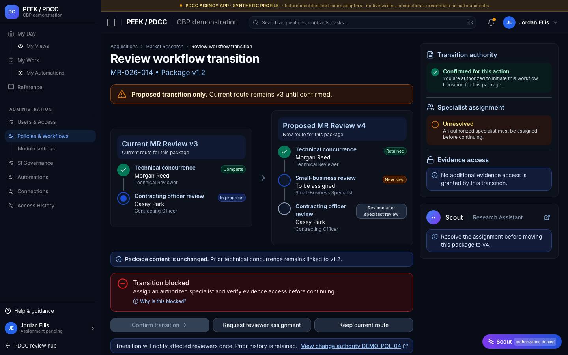Click the Specialist assignment people icon
This screenshot has height=355, width=568.
[430, 107]
